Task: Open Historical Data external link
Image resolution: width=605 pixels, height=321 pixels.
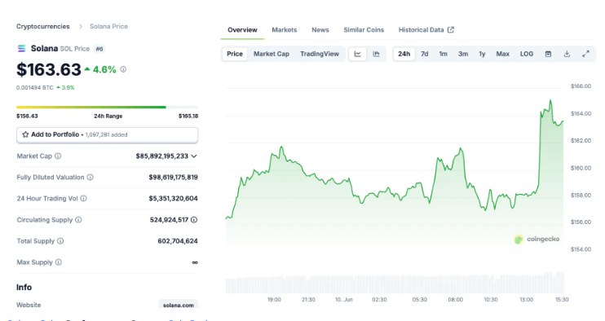Action: pos(426,30)
